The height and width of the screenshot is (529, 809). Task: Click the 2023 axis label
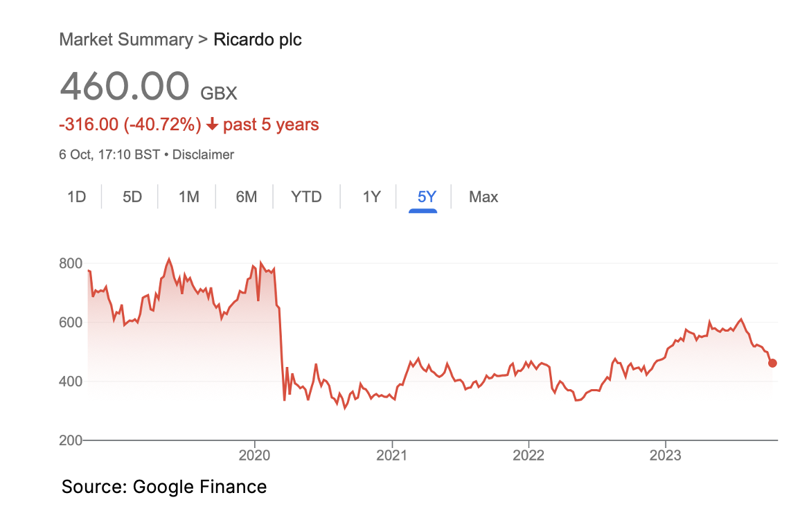tap(665, 456)
